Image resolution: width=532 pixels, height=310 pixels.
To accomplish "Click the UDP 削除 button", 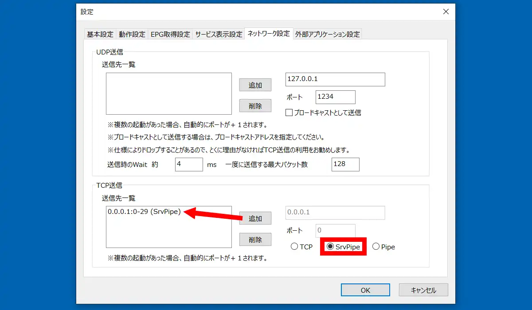I will click(x=255, y=106).
